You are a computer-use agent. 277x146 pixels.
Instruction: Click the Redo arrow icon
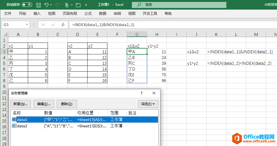tap(57, 5)
